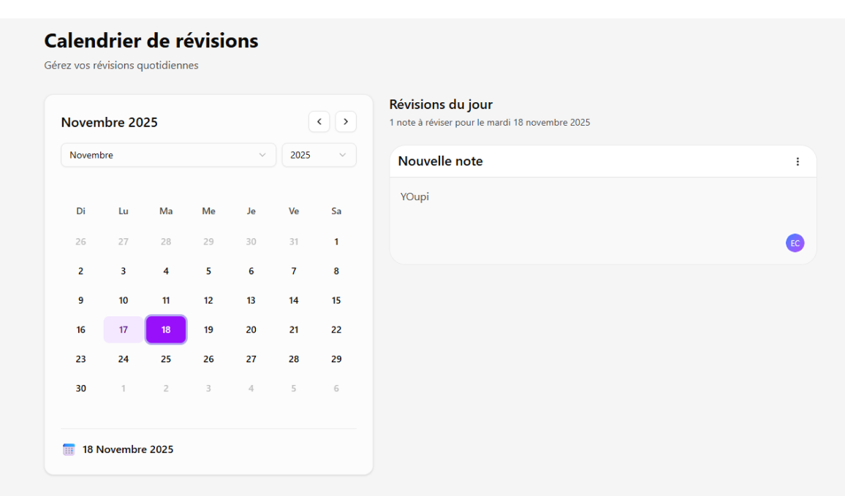This screenshot has width=845, height=496.
Task: Open the options menu of Nouvelle note
Action: click(797, 161)
